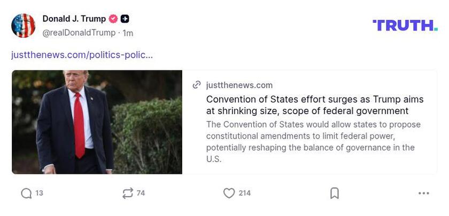449x216 pixels.
Task: Click the 214 likes count
Action: coord(244,193)
